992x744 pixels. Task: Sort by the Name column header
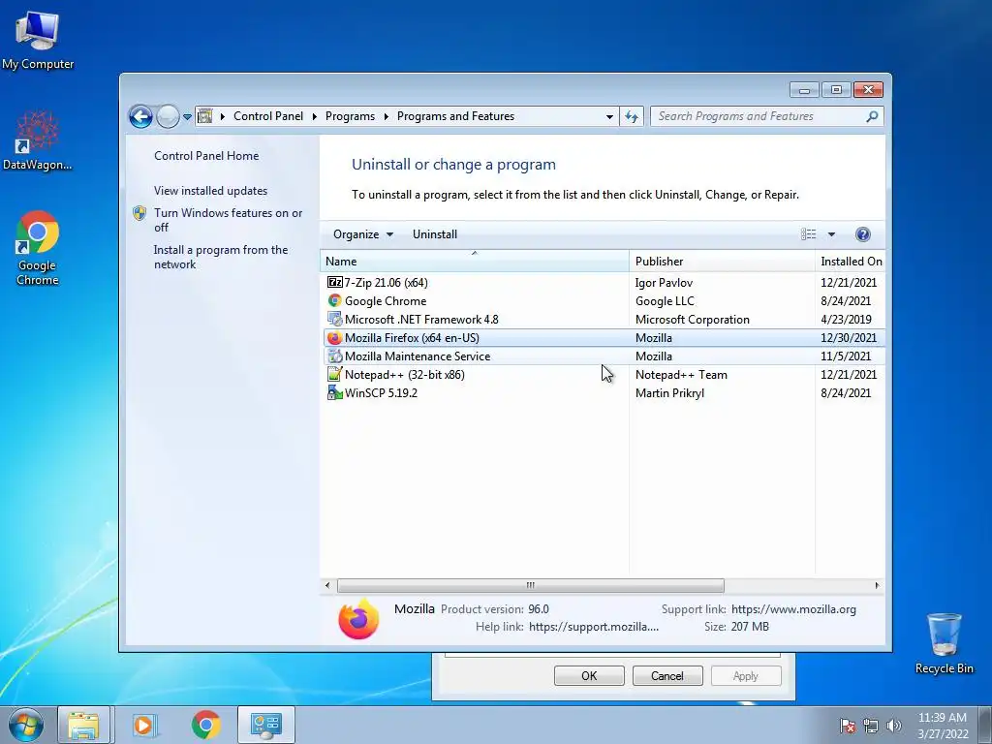475,262
